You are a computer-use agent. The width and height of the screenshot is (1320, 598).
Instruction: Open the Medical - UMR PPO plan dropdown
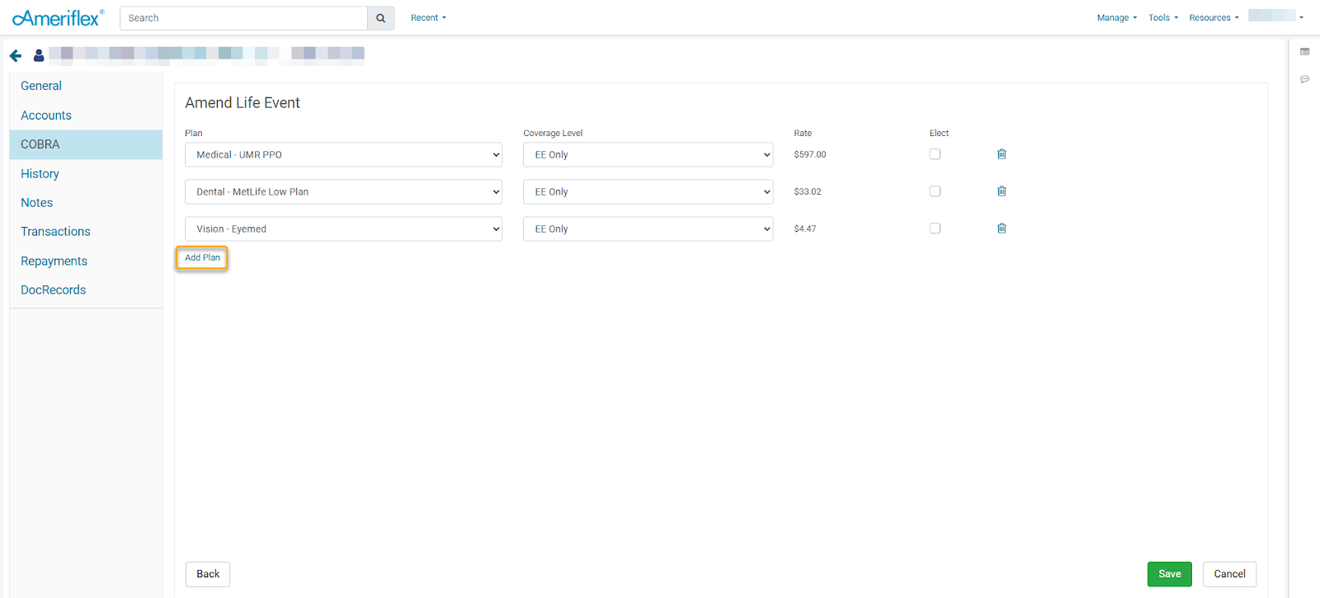point(343,155)
